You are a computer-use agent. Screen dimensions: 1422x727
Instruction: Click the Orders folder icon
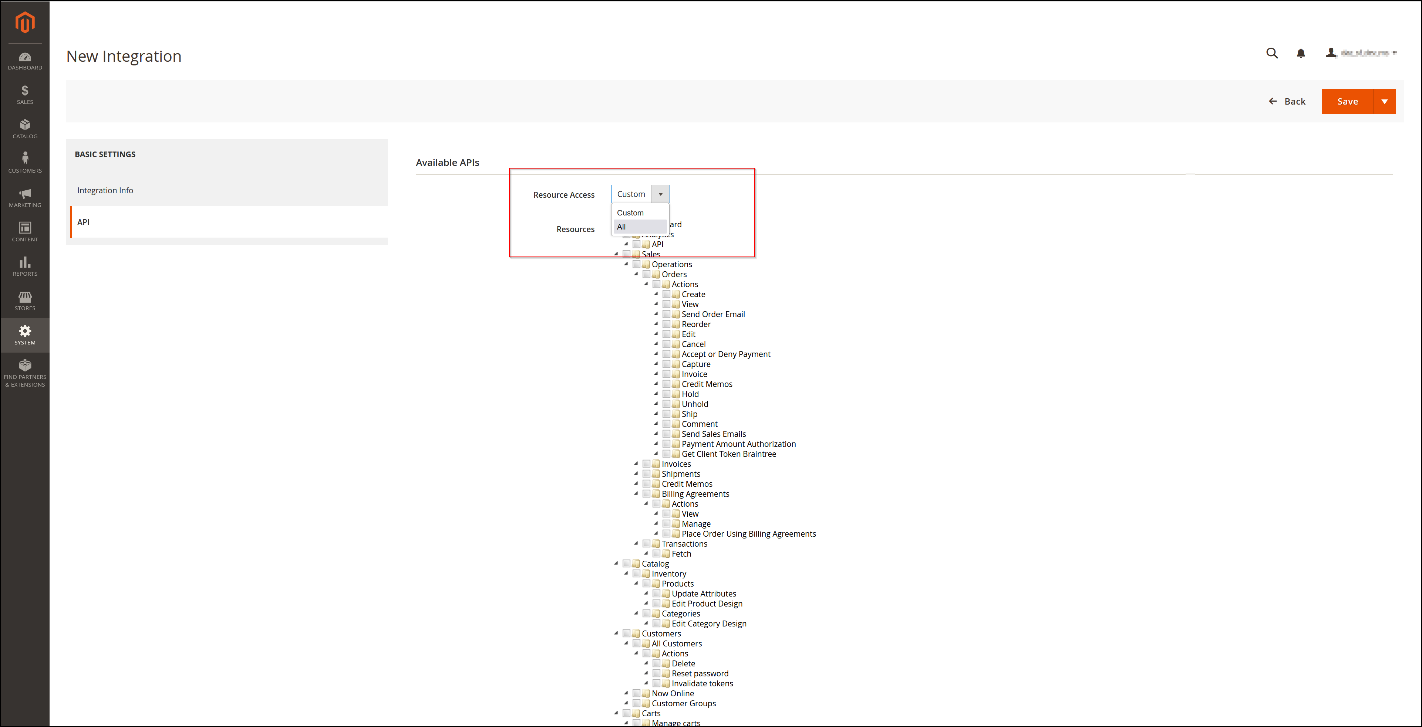(656, 274)
